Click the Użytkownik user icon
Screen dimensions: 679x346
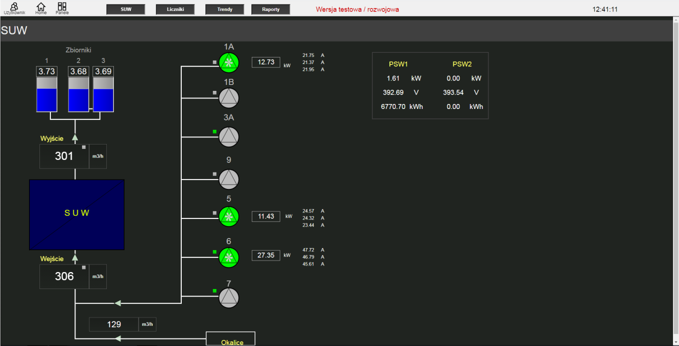(14, 7)
